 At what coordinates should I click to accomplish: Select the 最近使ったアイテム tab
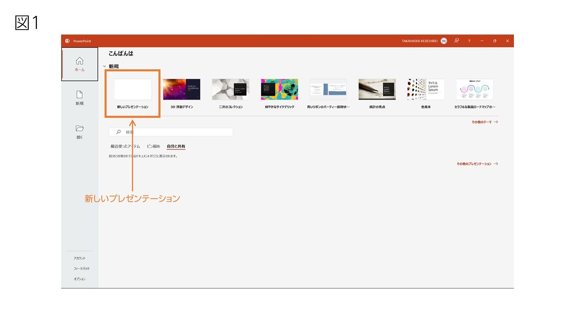point(125,146)
